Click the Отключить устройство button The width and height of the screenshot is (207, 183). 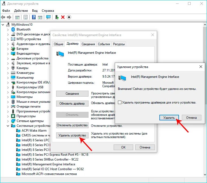(x=72, y=125)
